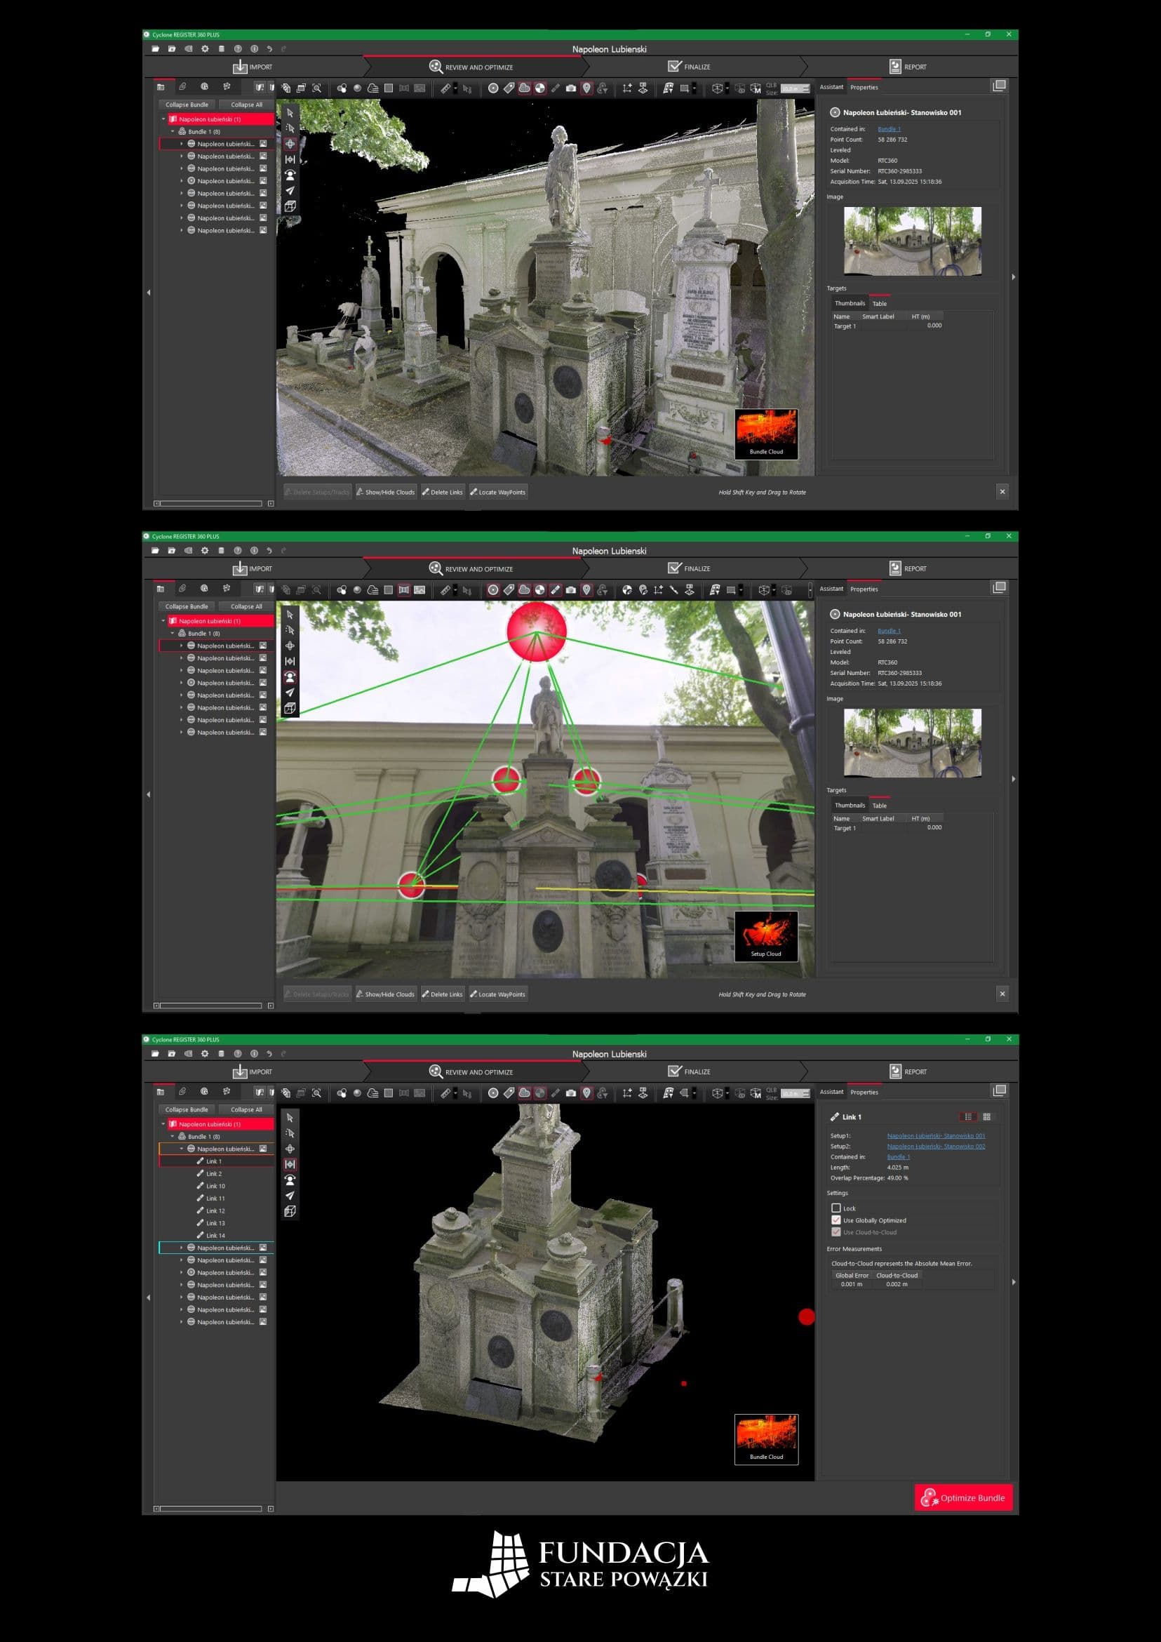
Task: Open Setup2 link Napoleon Łubieński- Stanowisko 002
Action: pyautogui.click(x=936, y=1146)
